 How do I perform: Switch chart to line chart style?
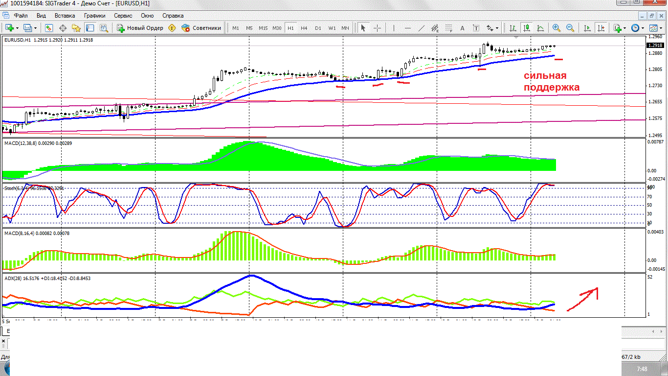(540, 28)
